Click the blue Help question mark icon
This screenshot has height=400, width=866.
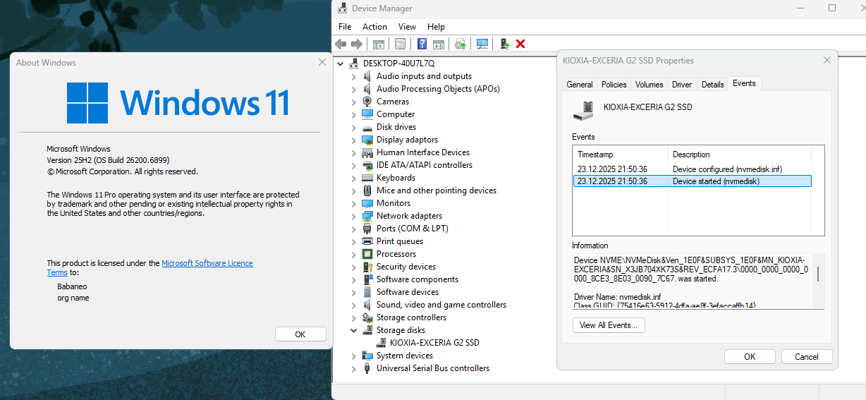point(422,44)
